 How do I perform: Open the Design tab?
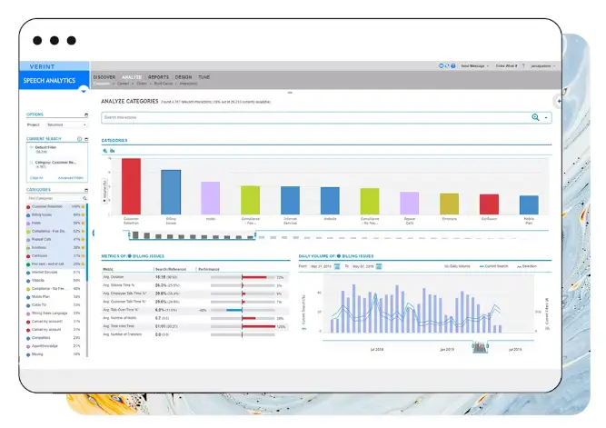tap(184, 77)
